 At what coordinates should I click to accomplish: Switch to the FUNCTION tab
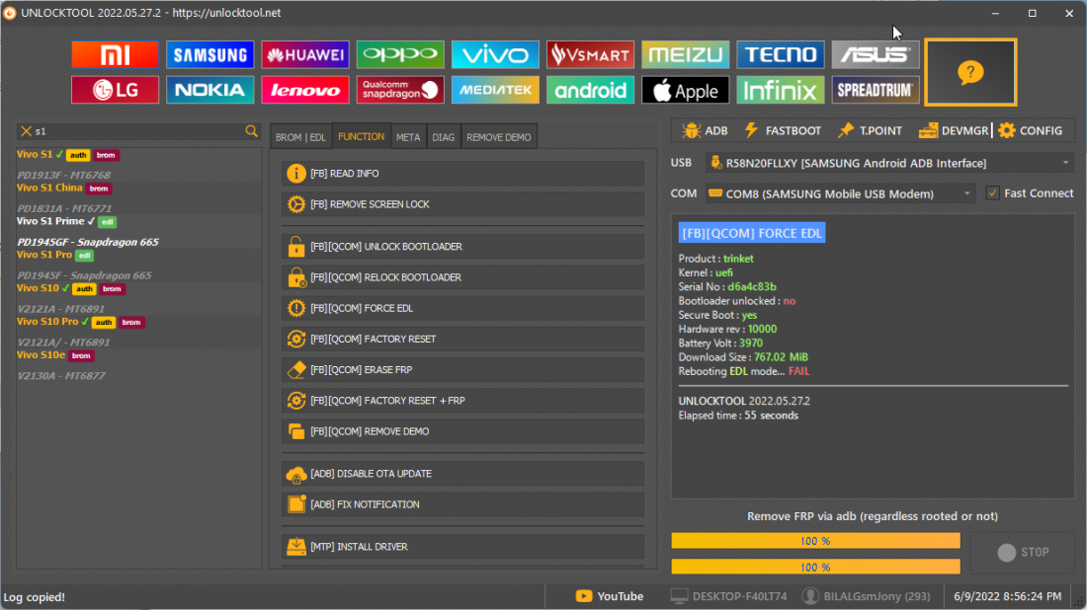(361, 136)
